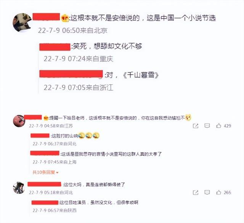Image resolution: width=244 pixels, height=223 pixels.
Task: Open the redacted username of 这位大妈 comment
Action: coord(44,184)
